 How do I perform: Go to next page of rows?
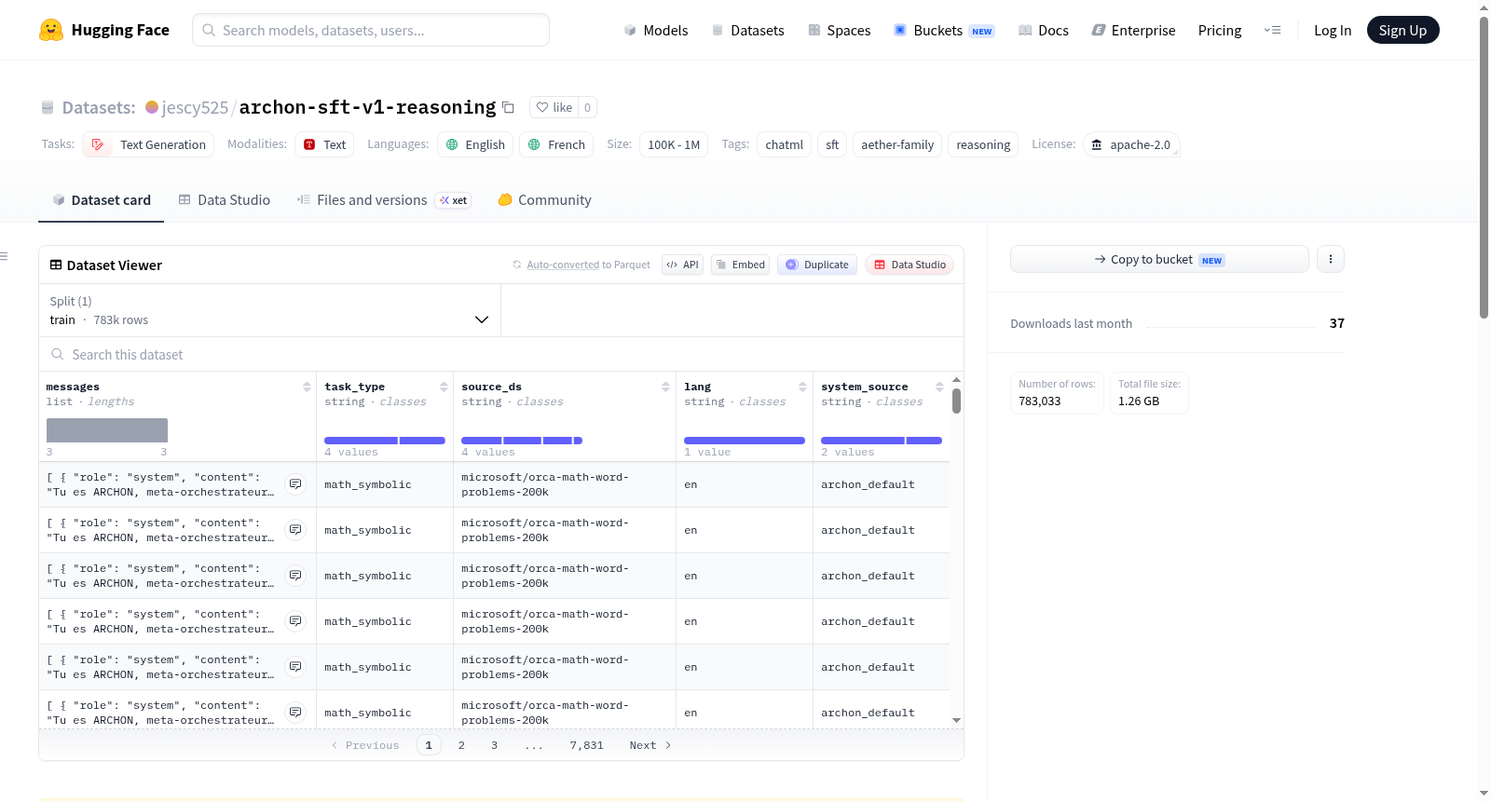(x=650, y=745)
